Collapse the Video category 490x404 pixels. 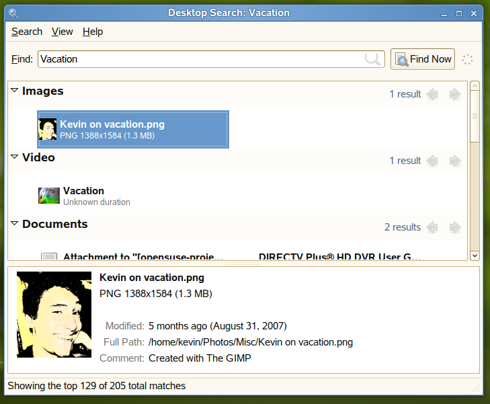(14, 157)
